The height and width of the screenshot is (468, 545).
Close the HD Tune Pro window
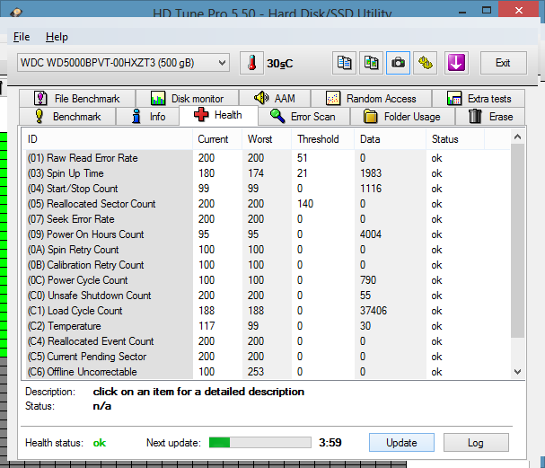pyautogui.click(x=519, y=11)
